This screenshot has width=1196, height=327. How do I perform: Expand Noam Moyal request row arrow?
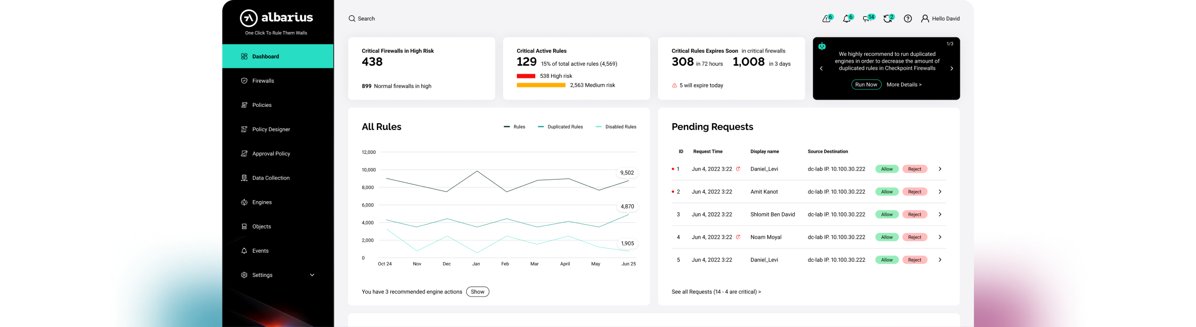click(x=940, y=237)
